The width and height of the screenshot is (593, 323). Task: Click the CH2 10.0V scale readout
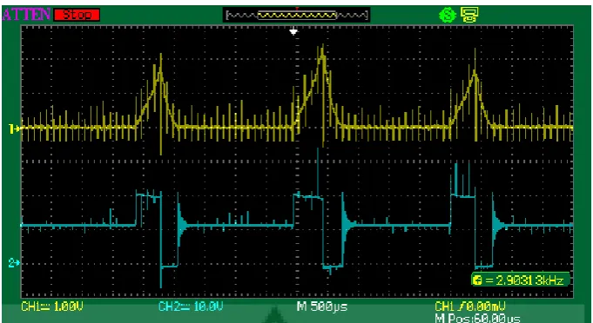[x=191, y=307]
